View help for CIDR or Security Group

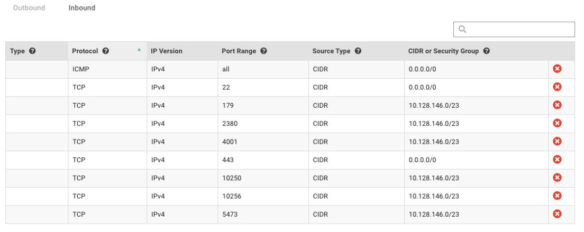(486, 51)
